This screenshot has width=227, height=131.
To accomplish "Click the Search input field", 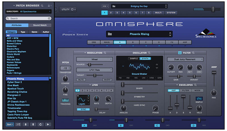I will (x=29, y=18).
